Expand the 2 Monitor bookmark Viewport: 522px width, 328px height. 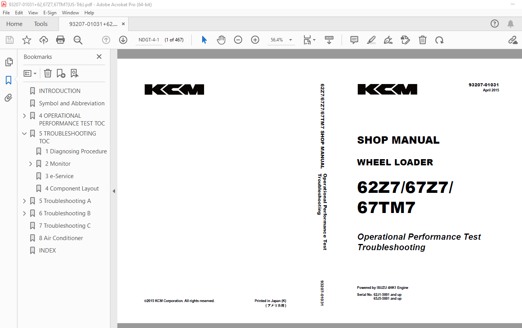tap(31, 164)
